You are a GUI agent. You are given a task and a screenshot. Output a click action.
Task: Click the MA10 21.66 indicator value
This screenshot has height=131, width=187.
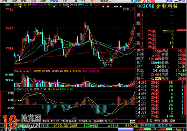(x=39, y=5)
